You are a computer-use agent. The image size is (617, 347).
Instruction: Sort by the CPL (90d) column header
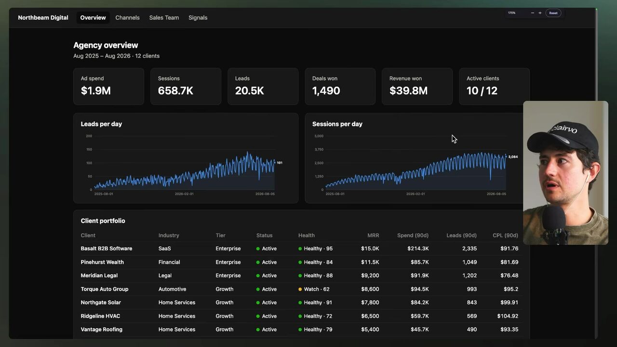click(x=505, y=236)
